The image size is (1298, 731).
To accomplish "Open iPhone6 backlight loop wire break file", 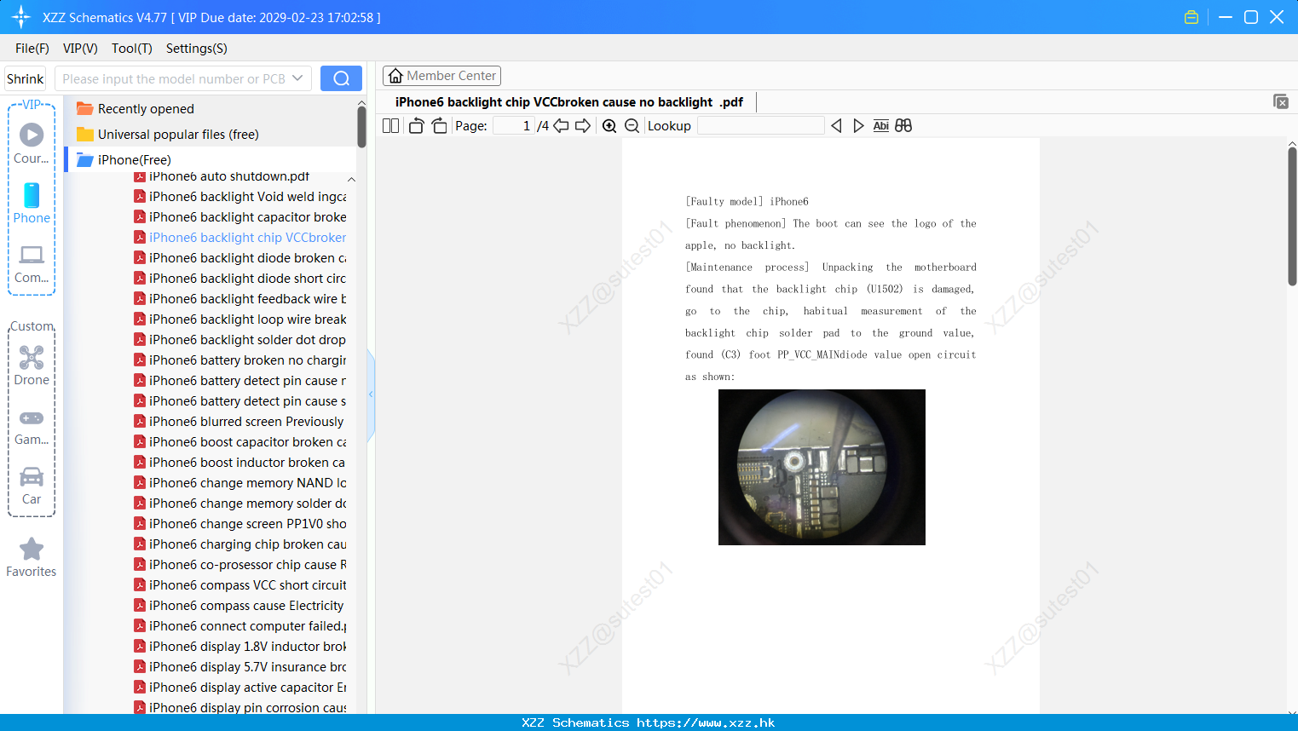I will (239, 319).
